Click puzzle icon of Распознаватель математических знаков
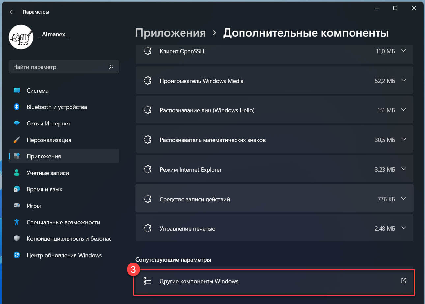The width and height of the screenshot is (425, 304). coord(147,140)
